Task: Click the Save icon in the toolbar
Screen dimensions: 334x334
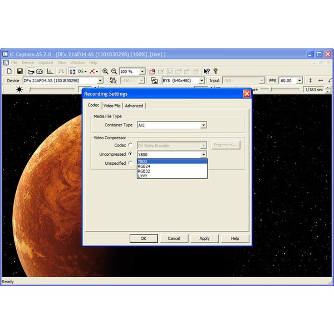Action: click(20, 71)
